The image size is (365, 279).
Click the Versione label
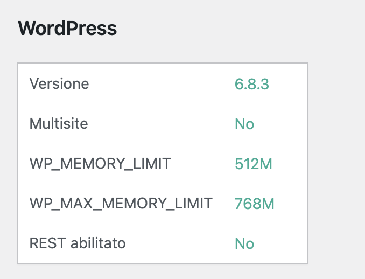[59, 84]
